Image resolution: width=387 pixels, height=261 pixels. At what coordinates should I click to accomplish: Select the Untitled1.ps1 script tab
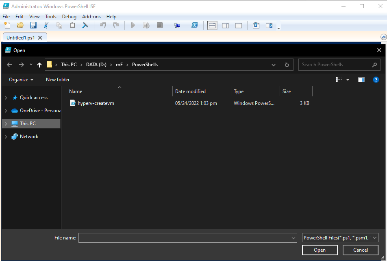21,38
